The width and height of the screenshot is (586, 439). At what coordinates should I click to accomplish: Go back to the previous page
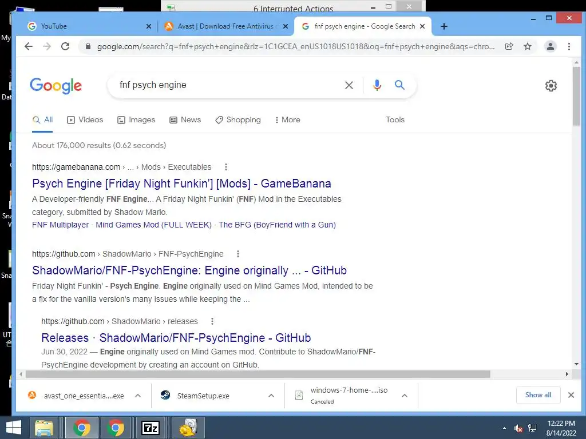coord(29,46)
